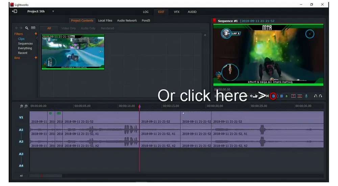Click the Filters heading
Image resolution: width=338 pixels, height=186 pixels.
(18, 34)
